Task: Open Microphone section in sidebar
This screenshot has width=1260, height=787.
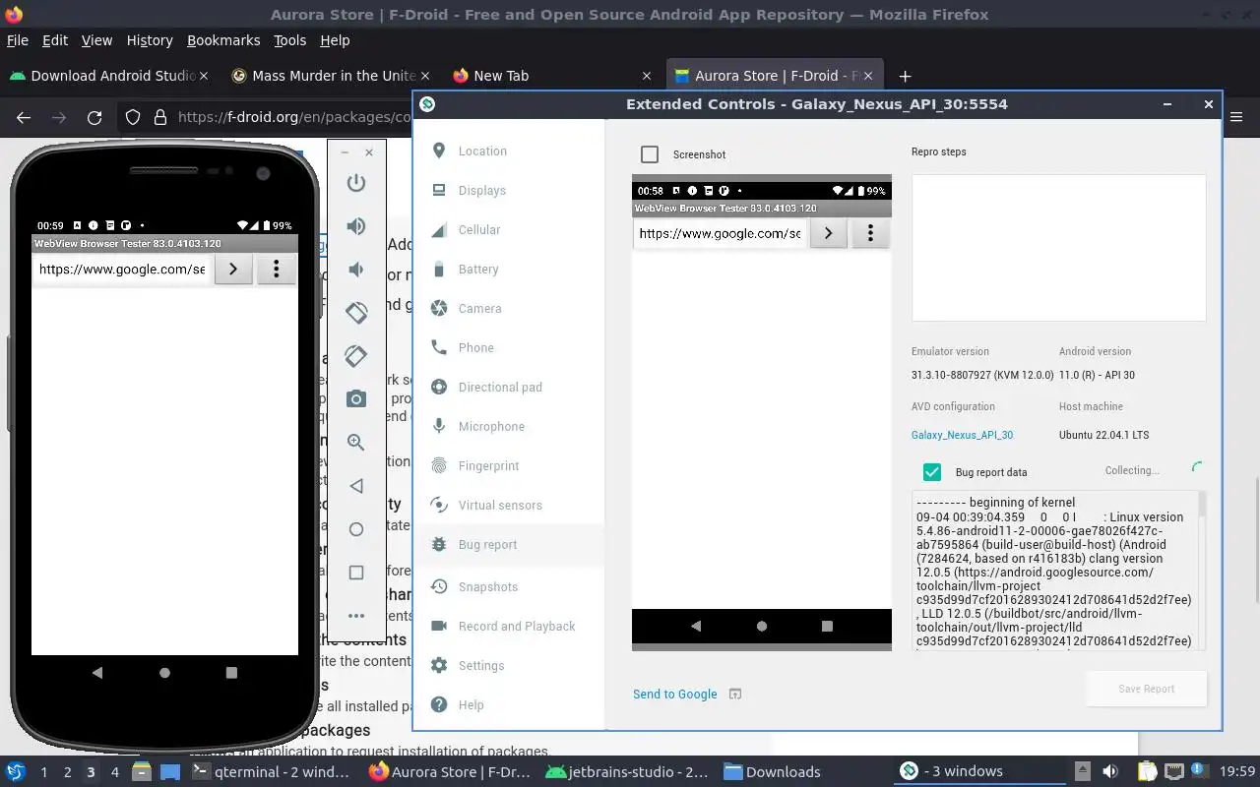Action: click(x=509, y=427)
